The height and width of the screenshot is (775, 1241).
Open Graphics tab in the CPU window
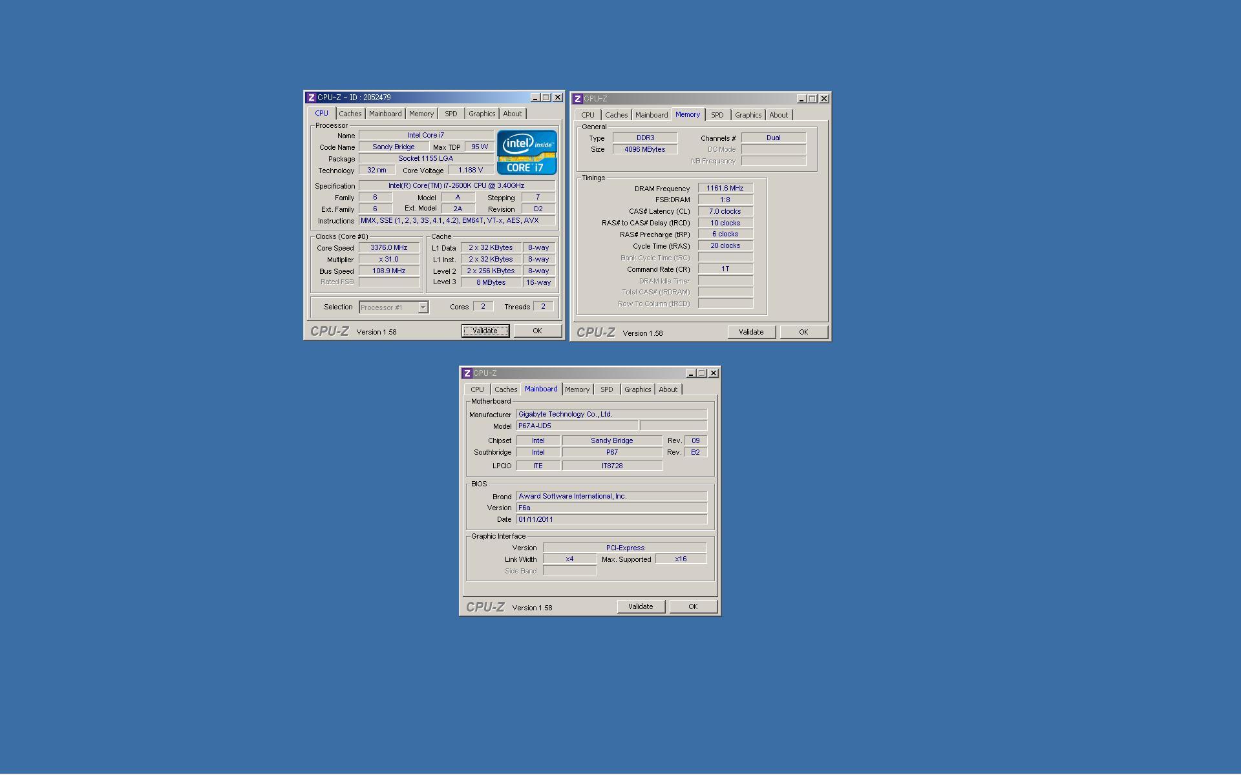(482, 114)
